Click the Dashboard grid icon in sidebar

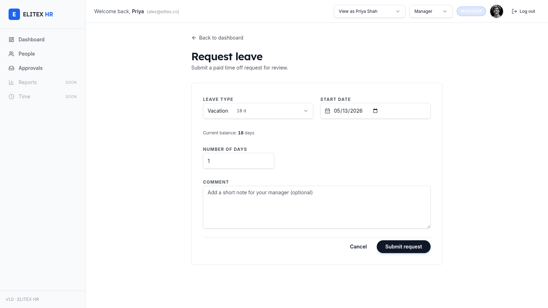click(x=11, y=40)
